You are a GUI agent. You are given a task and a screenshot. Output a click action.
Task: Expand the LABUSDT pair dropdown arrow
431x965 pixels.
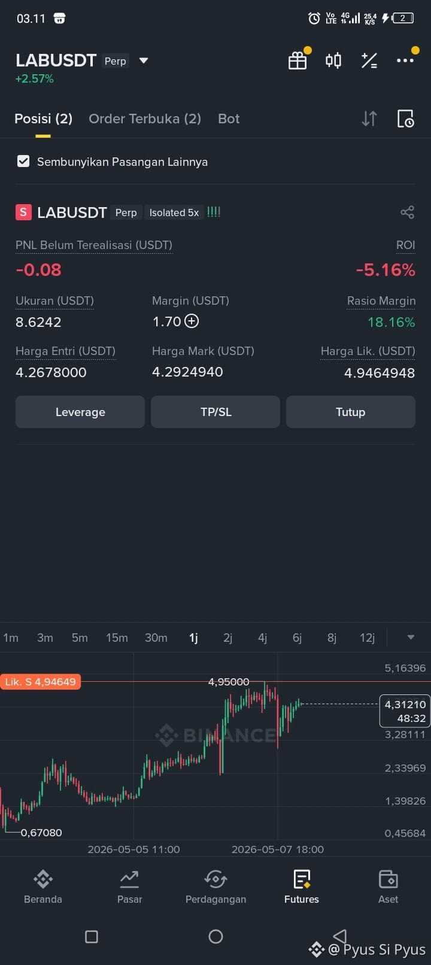[143, 60]
